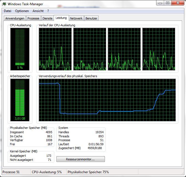Switch to the Netzwerk tab
This screenshot has height=177, width=186.
(x=76, y=18)
